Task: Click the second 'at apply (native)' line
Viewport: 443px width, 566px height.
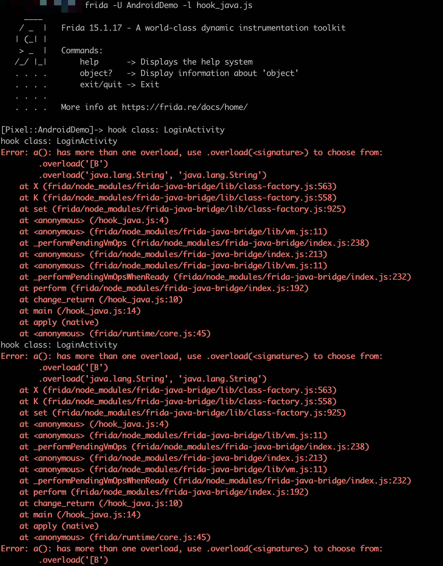Action: (59, 526)
